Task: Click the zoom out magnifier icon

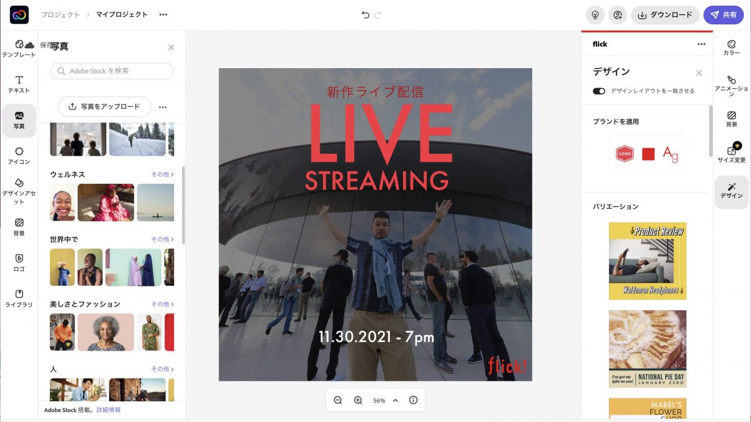Action: [x=338, y=400]
